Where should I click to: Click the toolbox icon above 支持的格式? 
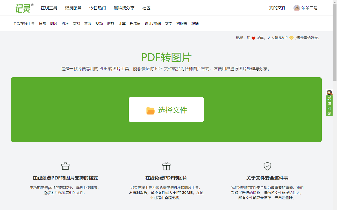pyautogui.click(x=65, y=166)
